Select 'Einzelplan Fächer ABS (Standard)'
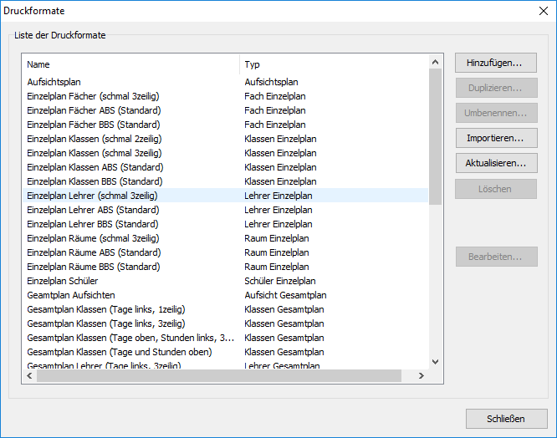 coord(94,110)
